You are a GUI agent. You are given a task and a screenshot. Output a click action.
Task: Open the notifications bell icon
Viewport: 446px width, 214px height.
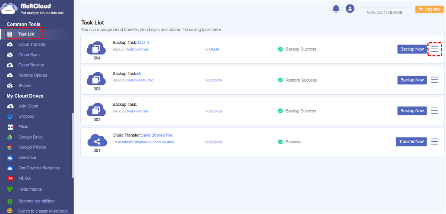pos(336,9)
